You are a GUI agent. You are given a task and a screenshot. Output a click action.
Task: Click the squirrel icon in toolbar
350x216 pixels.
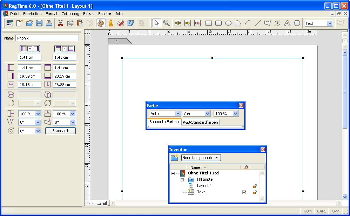coord(101,23)
